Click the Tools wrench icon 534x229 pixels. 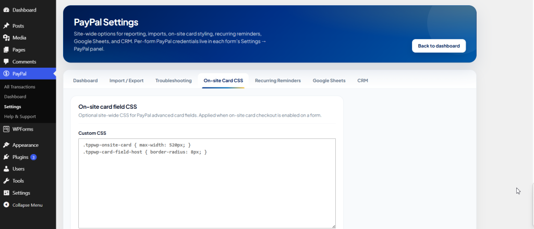click(x=6, y=181)
